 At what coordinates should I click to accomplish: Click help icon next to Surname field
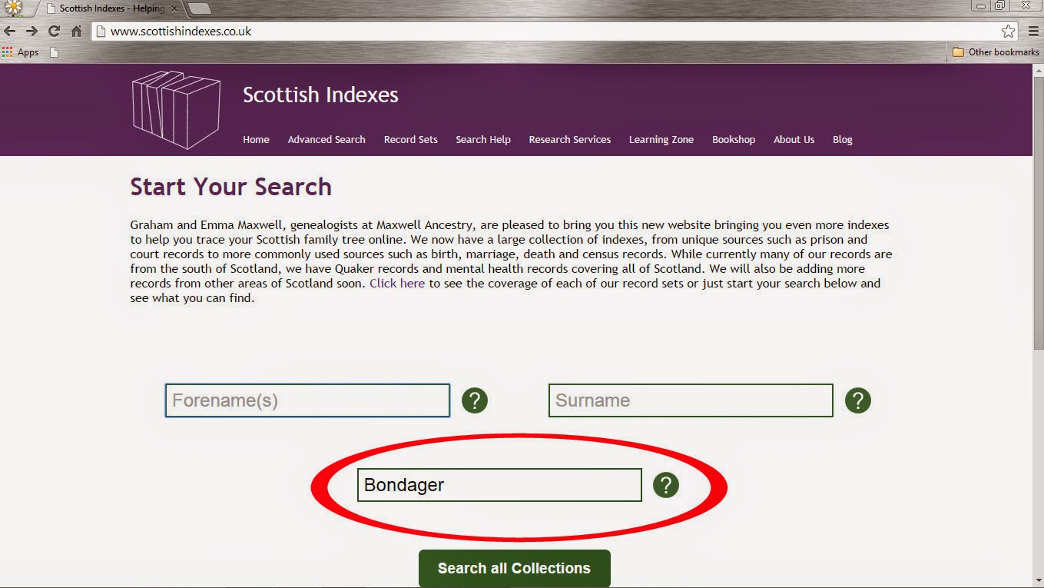[858, 400]
